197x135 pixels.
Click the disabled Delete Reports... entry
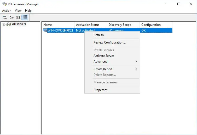(x=112, y=75)
